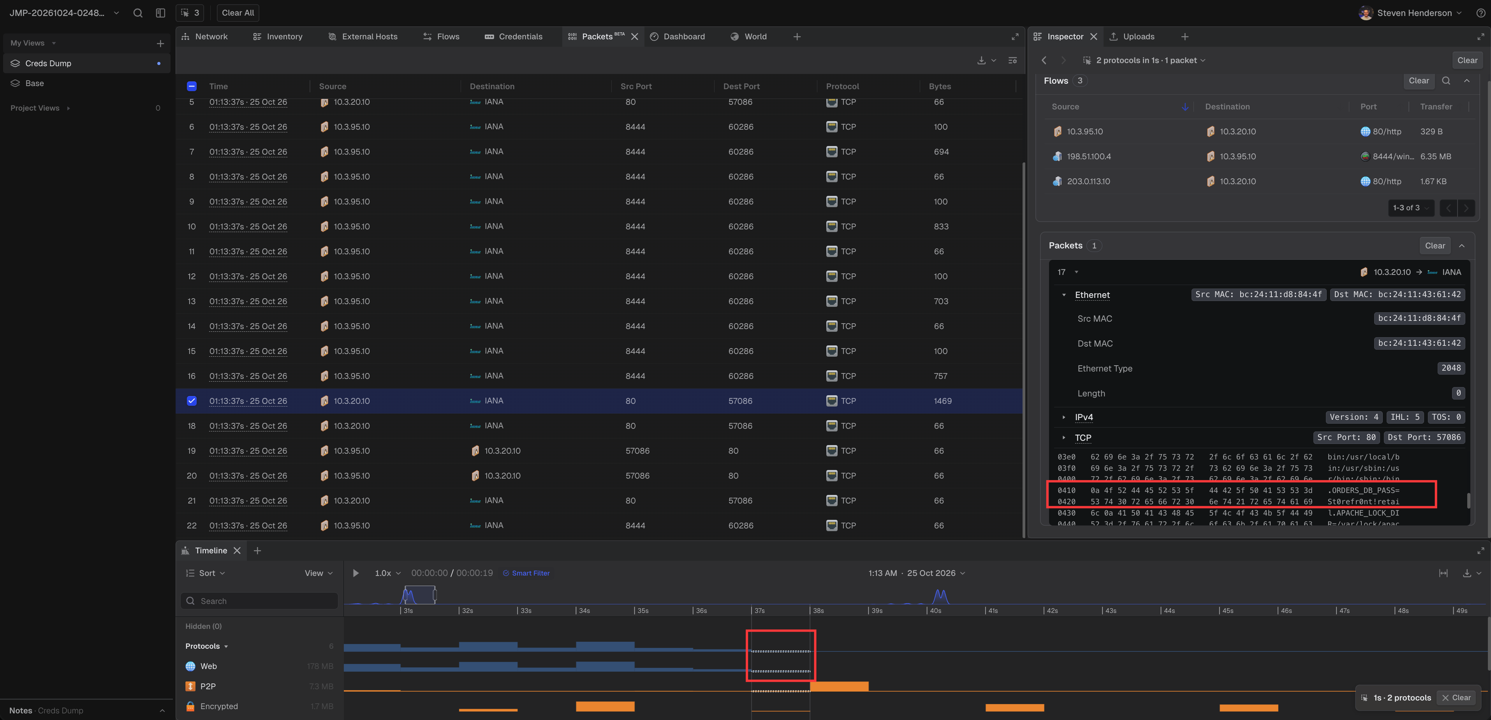Toggle the sidebar layout icon
This screenshot has width=1491, height=720.
160,13
